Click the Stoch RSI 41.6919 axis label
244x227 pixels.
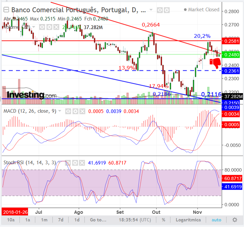[x=232, y=187]
